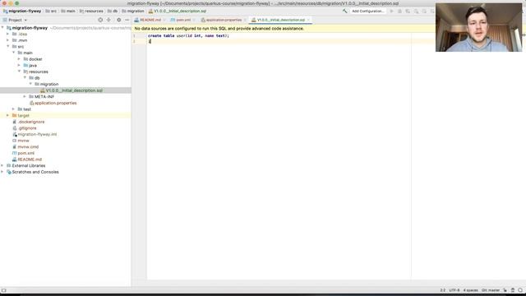Click the build hammer icon
The image size is (526, 296).
(344, 11)
